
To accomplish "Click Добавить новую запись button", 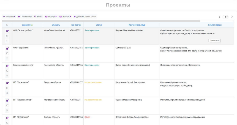I will [x=85, y=17].
